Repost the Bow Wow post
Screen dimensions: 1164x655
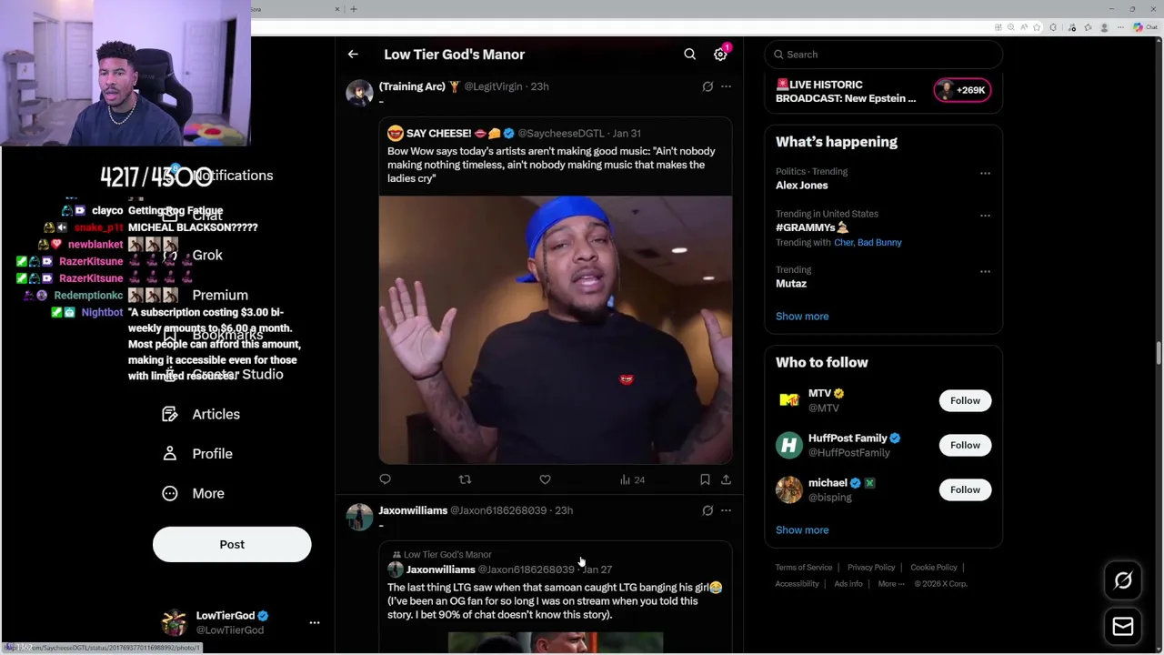click(465, 479)
